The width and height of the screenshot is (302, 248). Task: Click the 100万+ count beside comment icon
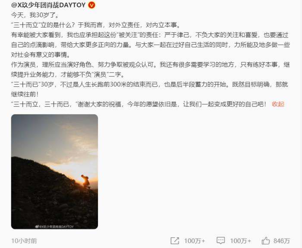coord(241,241)
